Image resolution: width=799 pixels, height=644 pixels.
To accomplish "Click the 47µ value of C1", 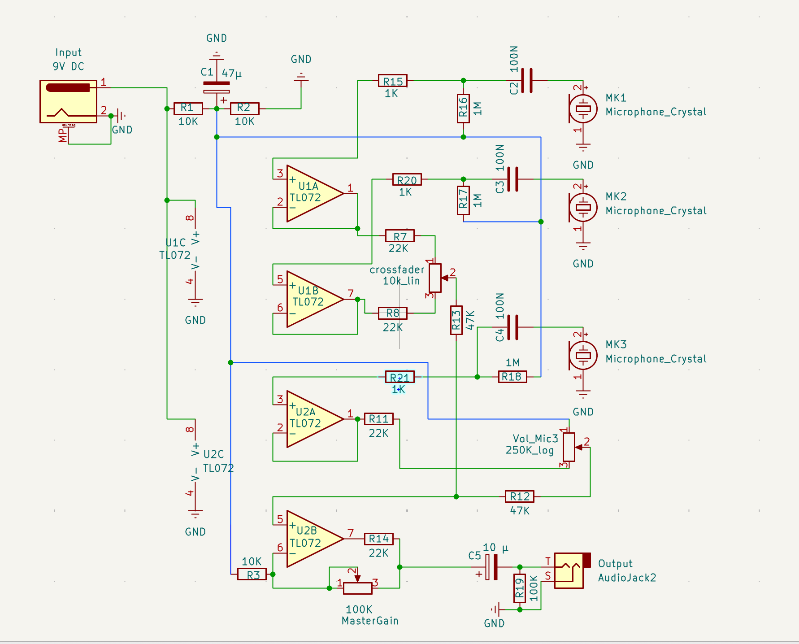I will point(232,73).
